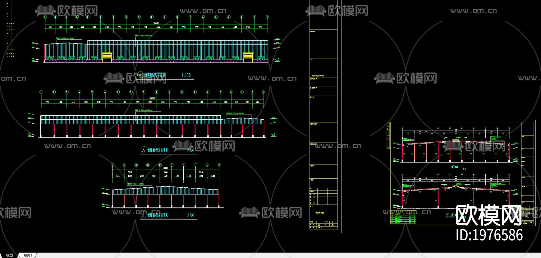Select section 1 title bubble on the right sheet
Screen dimensions: 541x258
(453, 167)
